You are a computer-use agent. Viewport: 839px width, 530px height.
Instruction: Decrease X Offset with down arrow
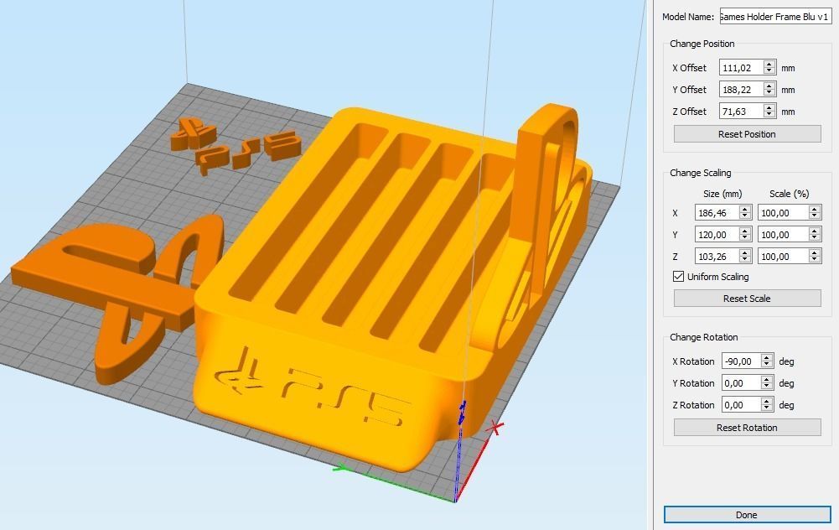[769, 71]
